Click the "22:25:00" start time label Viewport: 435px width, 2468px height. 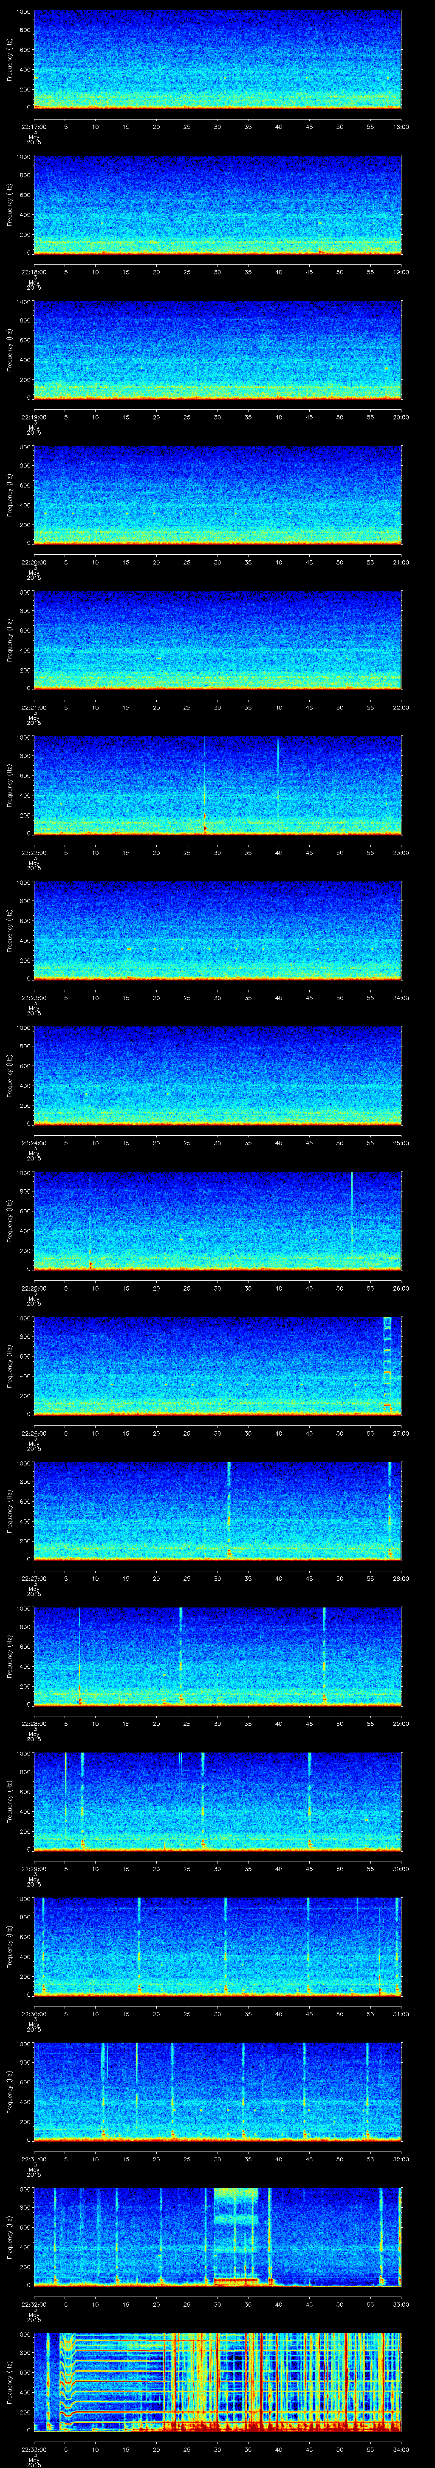tap(34, 1288)
